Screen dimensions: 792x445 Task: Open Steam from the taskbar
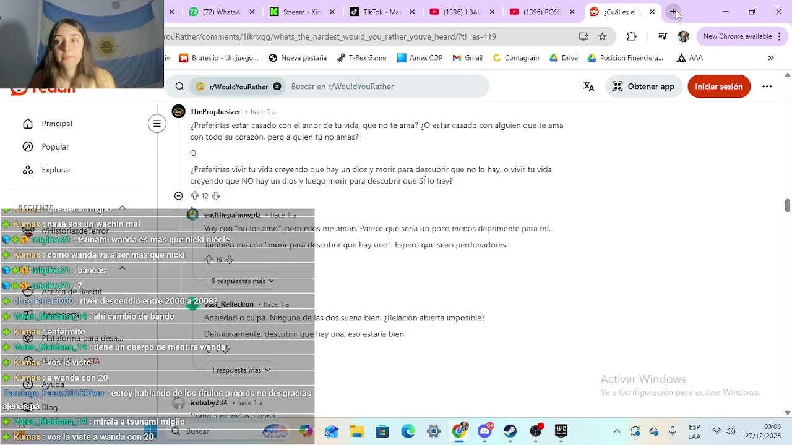point(510,431)
